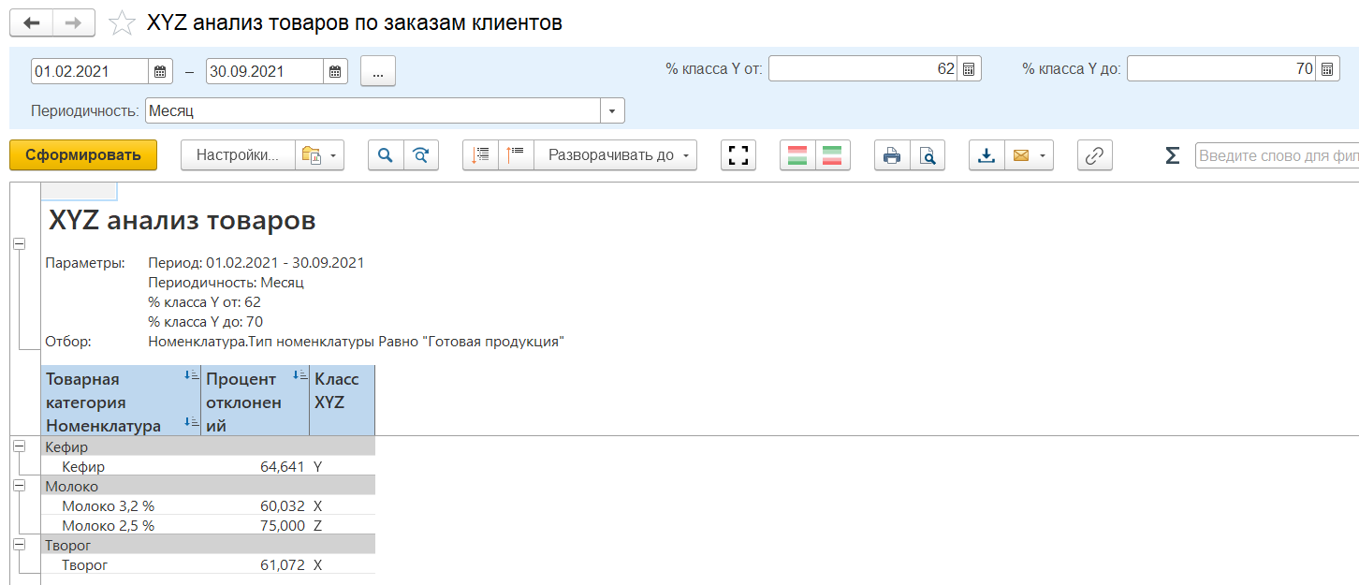The width and height of the screenshot is (1359, 585).
Task: Click the print report icon
Action: [x=892, y=155]
